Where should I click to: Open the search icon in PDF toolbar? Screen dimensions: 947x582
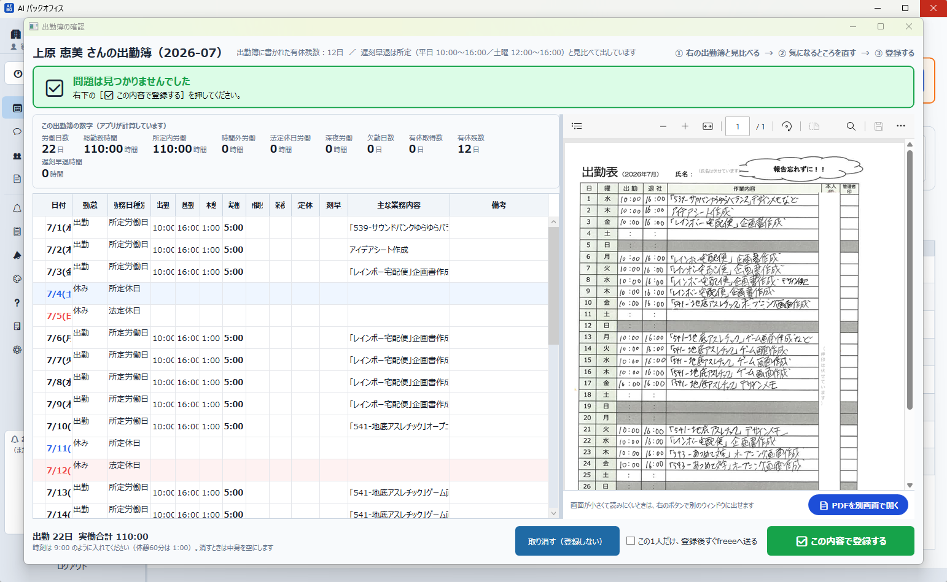[851, 126]
